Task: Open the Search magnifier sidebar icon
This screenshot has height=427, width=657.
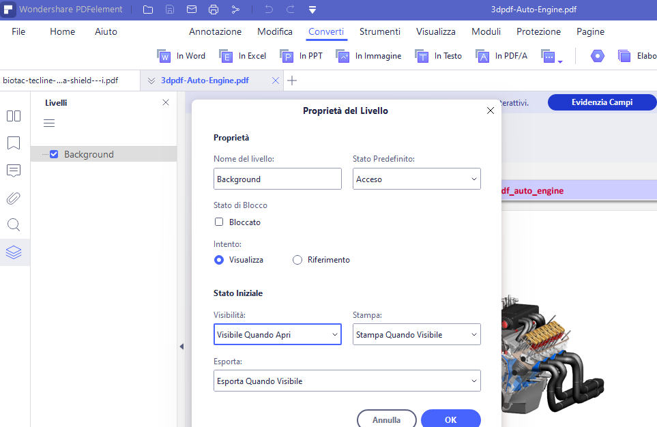Action: click(14, 225)
